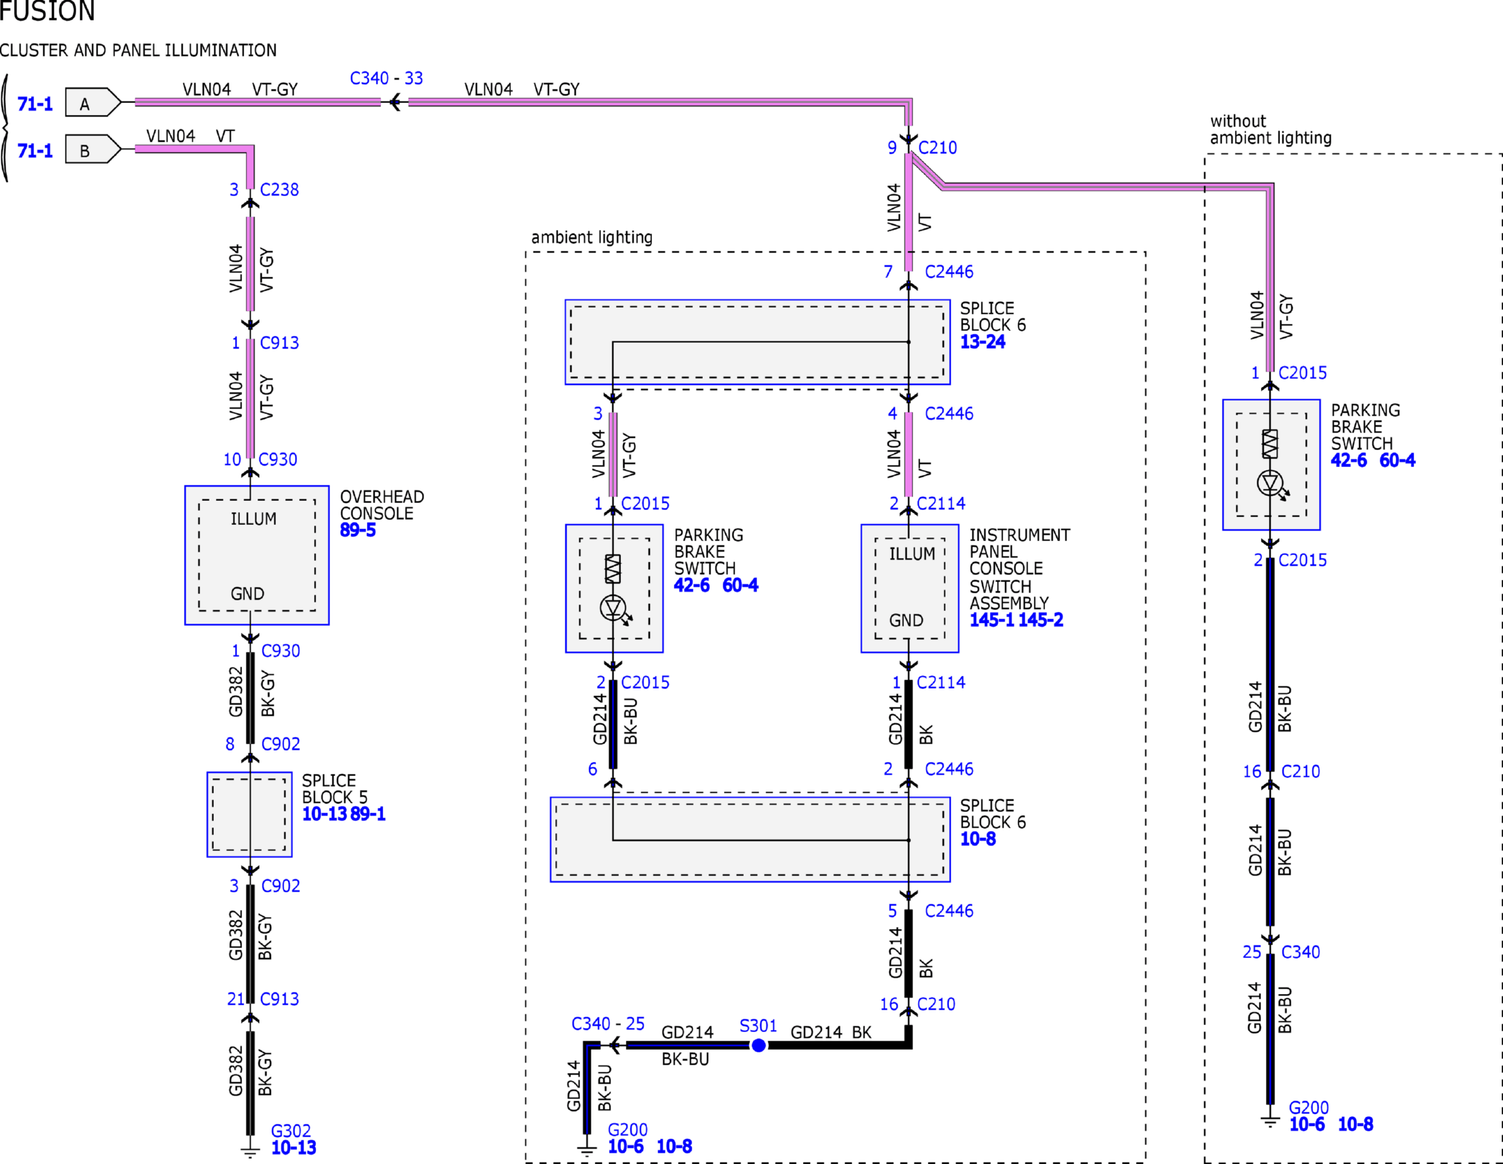Click the ILLUM terminal inside Overhead Console

[253, 519]
